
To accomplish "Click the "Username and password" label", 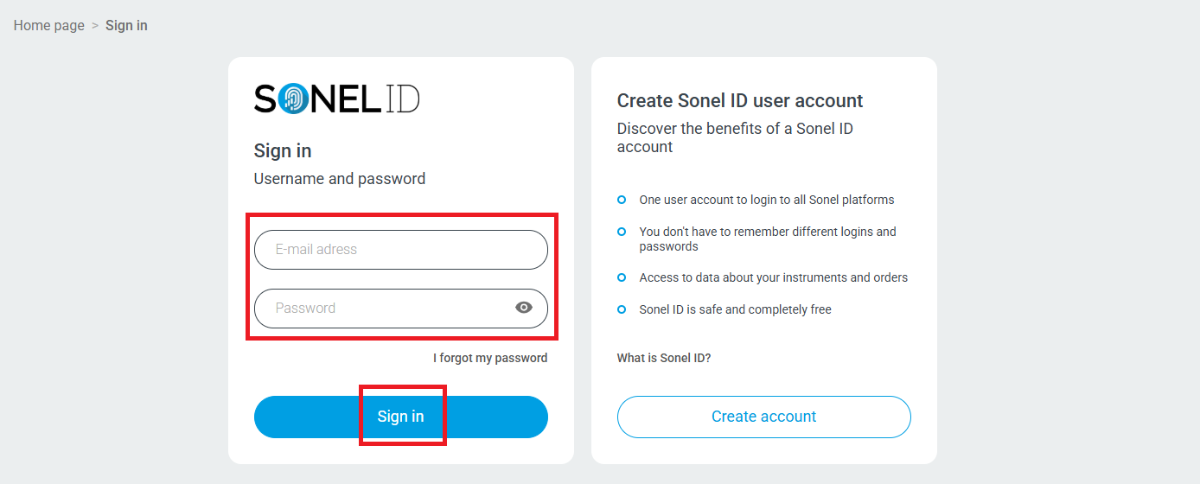I will (x=340, y=179).
